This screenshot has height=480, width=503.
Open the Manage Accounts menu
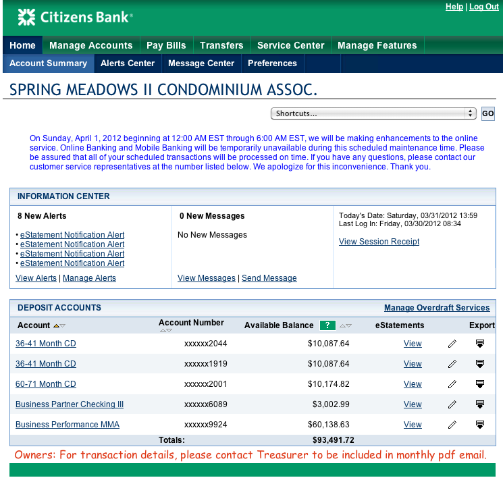tap(91, 45)
